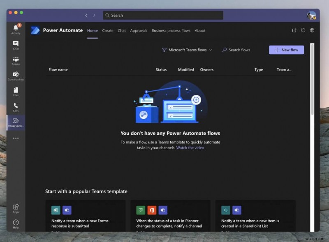Select the Planner task completion template card
The height and width of the screenshot is (242, 329).
coord(170,218)
